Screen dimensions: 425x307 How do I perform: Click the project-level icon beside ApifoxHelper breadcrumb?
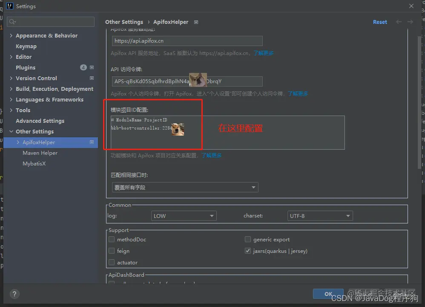click(x=196, y=22)
